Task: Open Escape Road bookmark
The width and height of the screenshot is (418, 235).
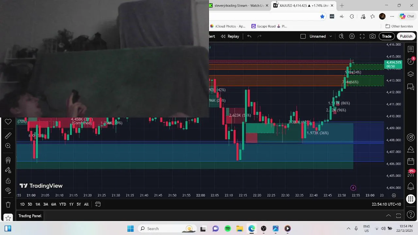Action: (x=269, y=26)
